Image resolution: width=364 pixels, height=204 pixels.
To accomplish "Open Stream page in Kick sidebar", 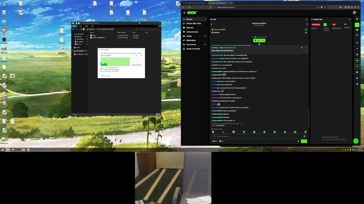I will pos(195,19).
